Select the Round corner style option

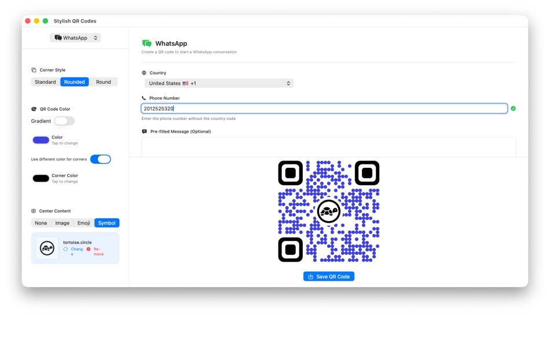pos(104,82)
